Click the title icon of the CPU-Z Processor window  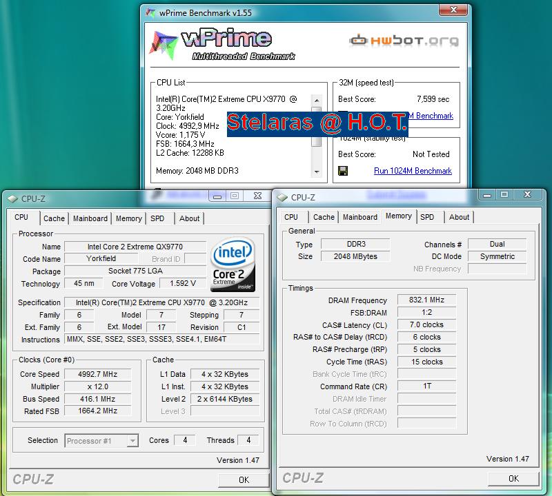click(x=12, y=198)
